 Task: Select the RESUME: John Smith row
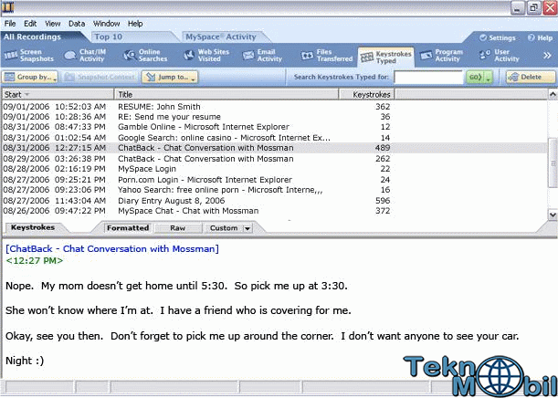point(274,107)
